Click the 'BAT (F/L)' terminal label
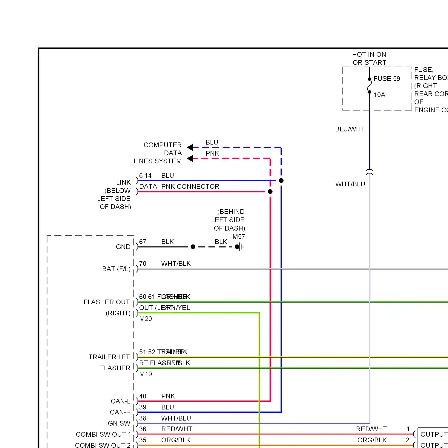This screenshot has width=448, height=448. (116, 269)
